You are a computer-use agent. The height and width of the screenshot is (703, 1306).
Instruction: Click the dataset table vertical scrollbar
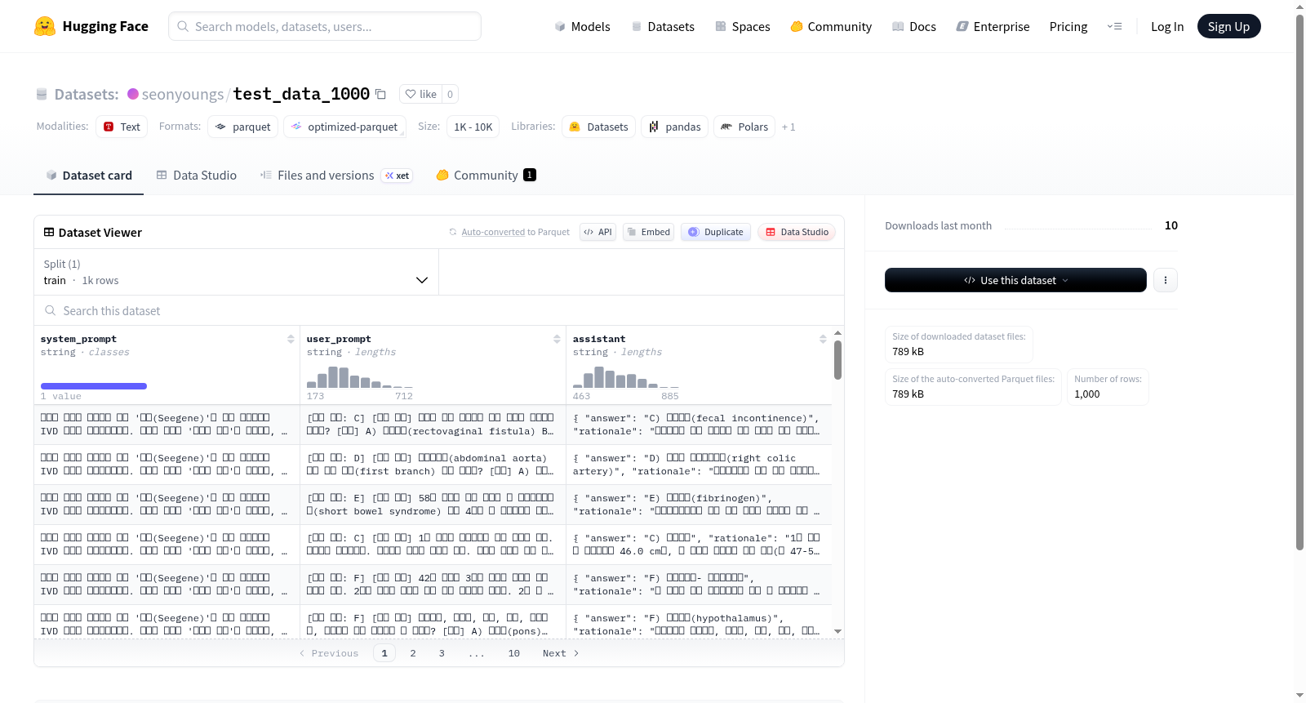[x=837, y=360]
